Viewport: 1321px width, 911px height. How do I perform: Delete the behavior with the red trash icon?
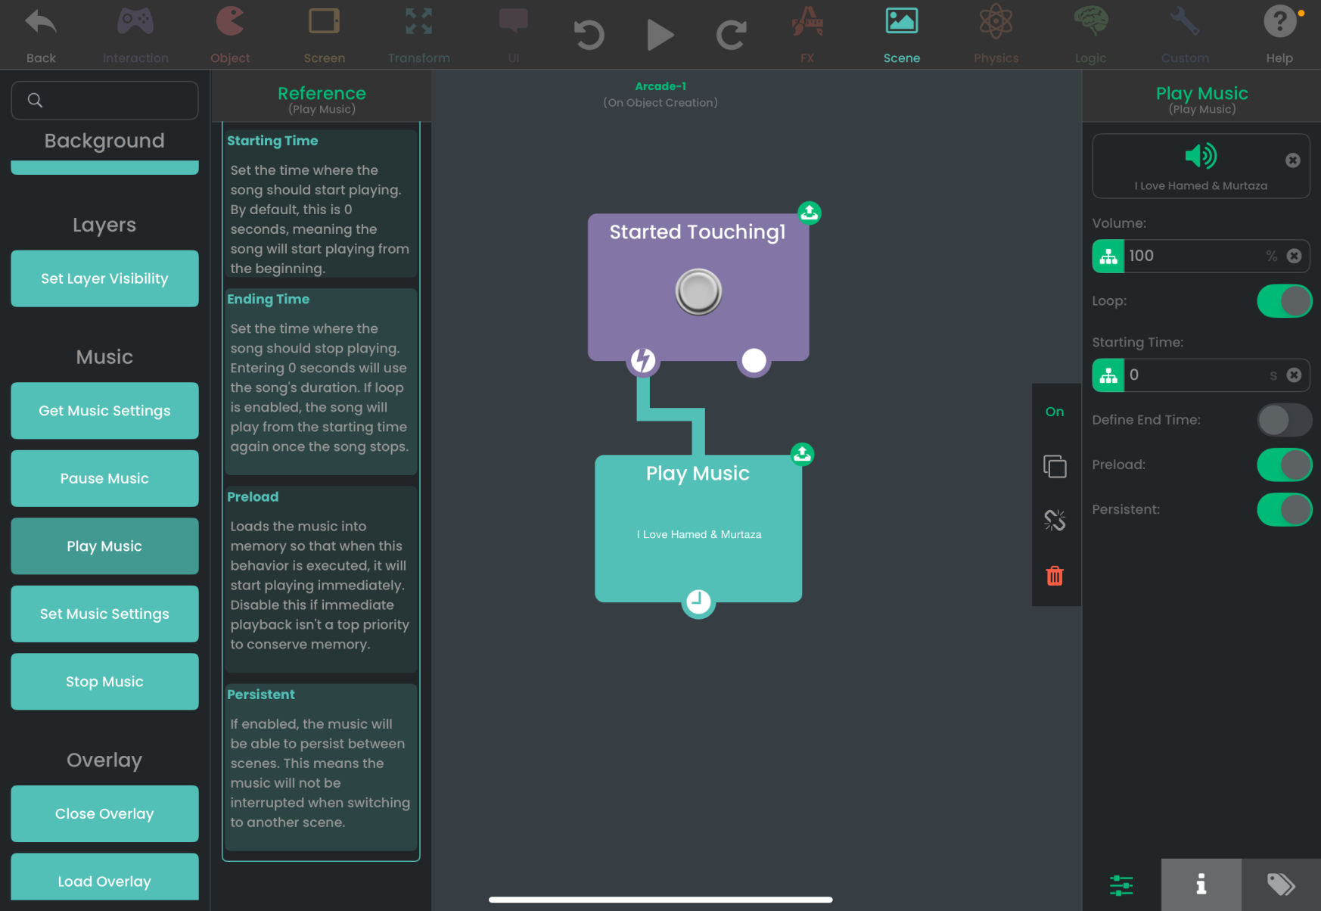tap(1055, 576)
